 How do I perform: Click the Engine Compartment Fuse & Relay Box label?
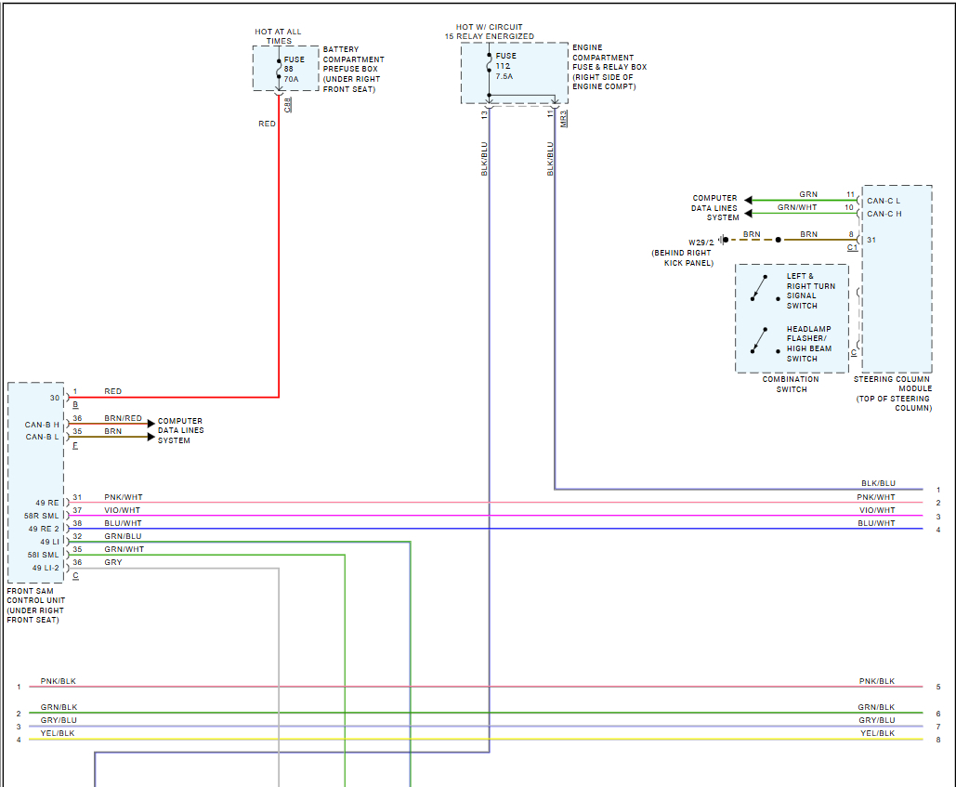point(609,67)
